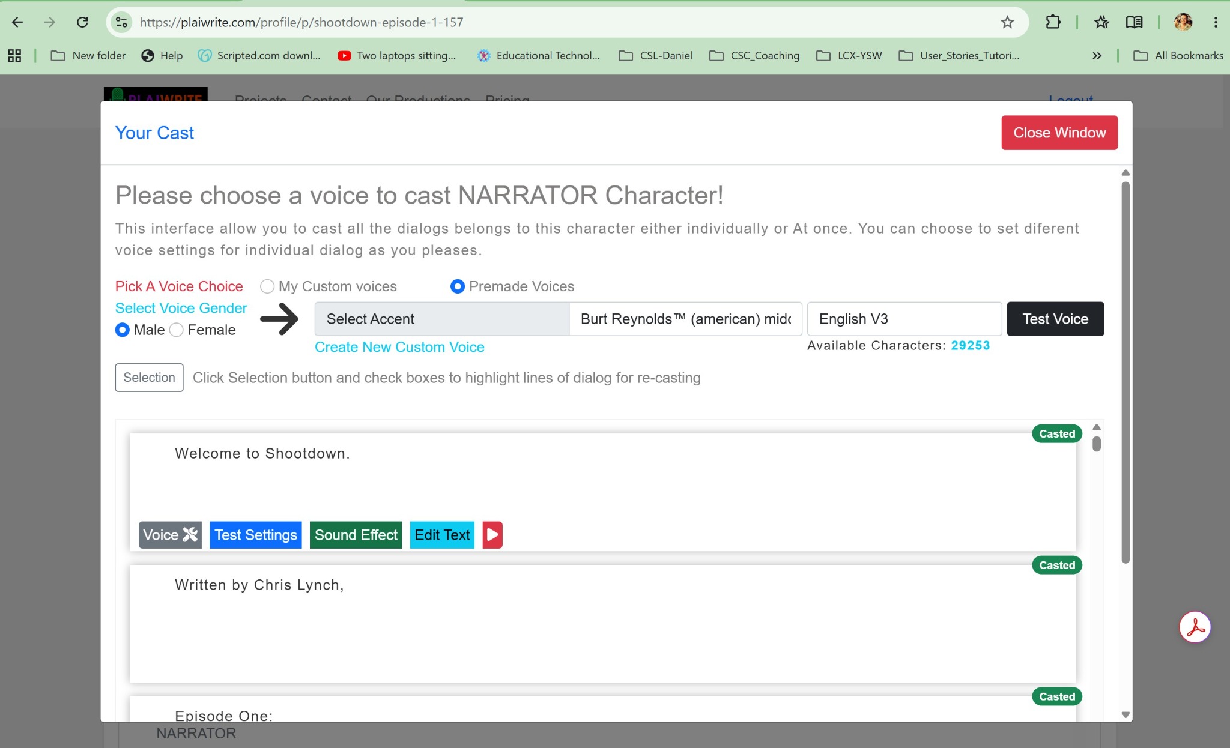
Task: Click the 'Episode One:' dialog text
Action: 224,716
